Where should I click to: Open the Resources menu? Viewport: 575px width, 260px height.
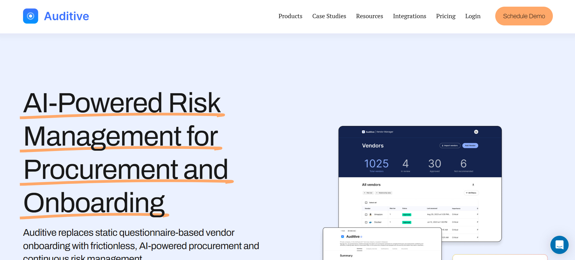(x=369, y=16)
